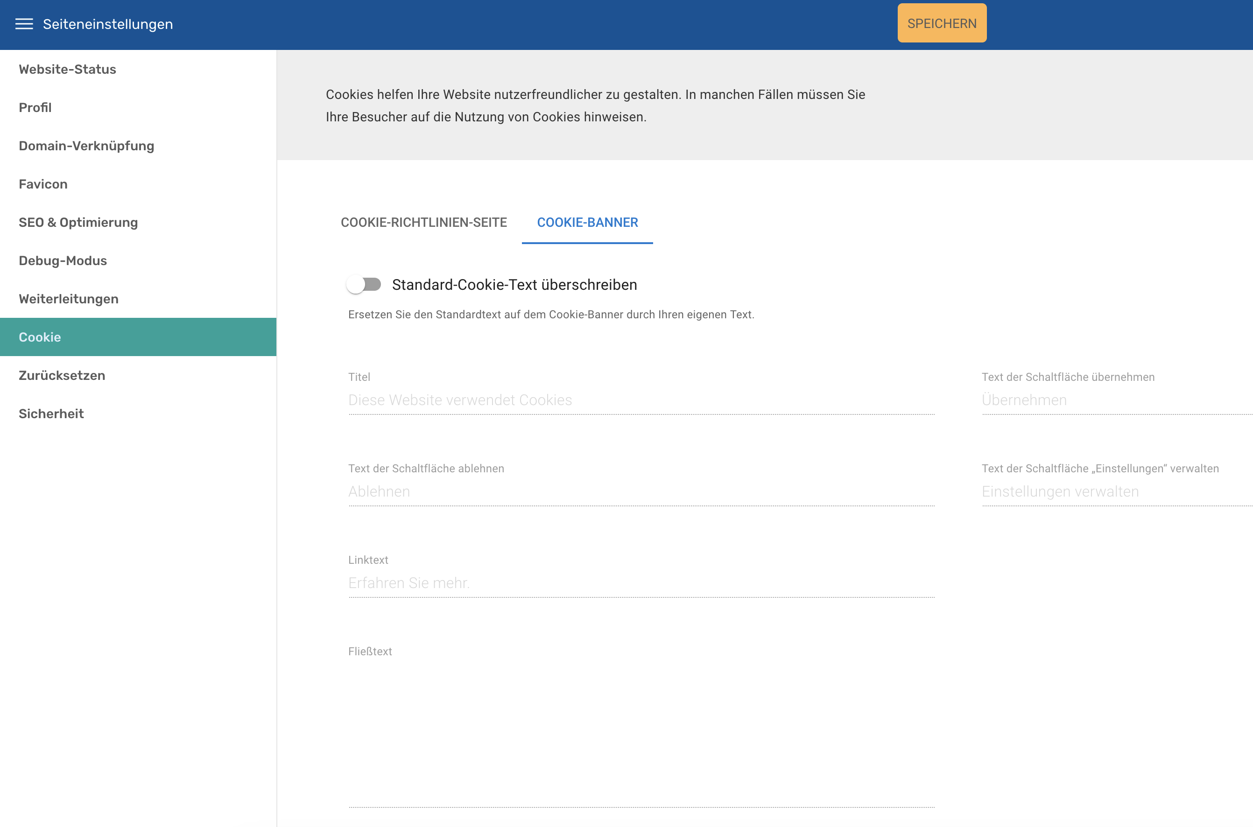Viewport: 1253px width, 827px height.
Task: Open Domain-Verknüpfung section
Action: click(138, 146)
